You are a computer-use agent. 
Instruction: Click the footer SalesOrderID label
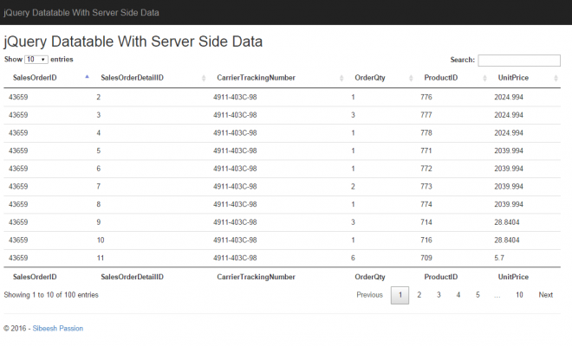(35, 277)
